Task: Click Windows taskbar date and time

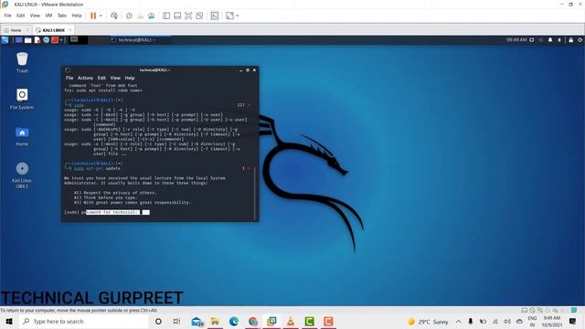Action: 552,321
